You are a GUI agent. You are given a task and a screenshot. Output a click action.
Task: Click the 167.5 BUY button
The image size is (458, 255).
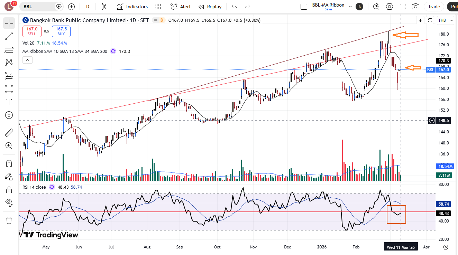click(61, 31)
